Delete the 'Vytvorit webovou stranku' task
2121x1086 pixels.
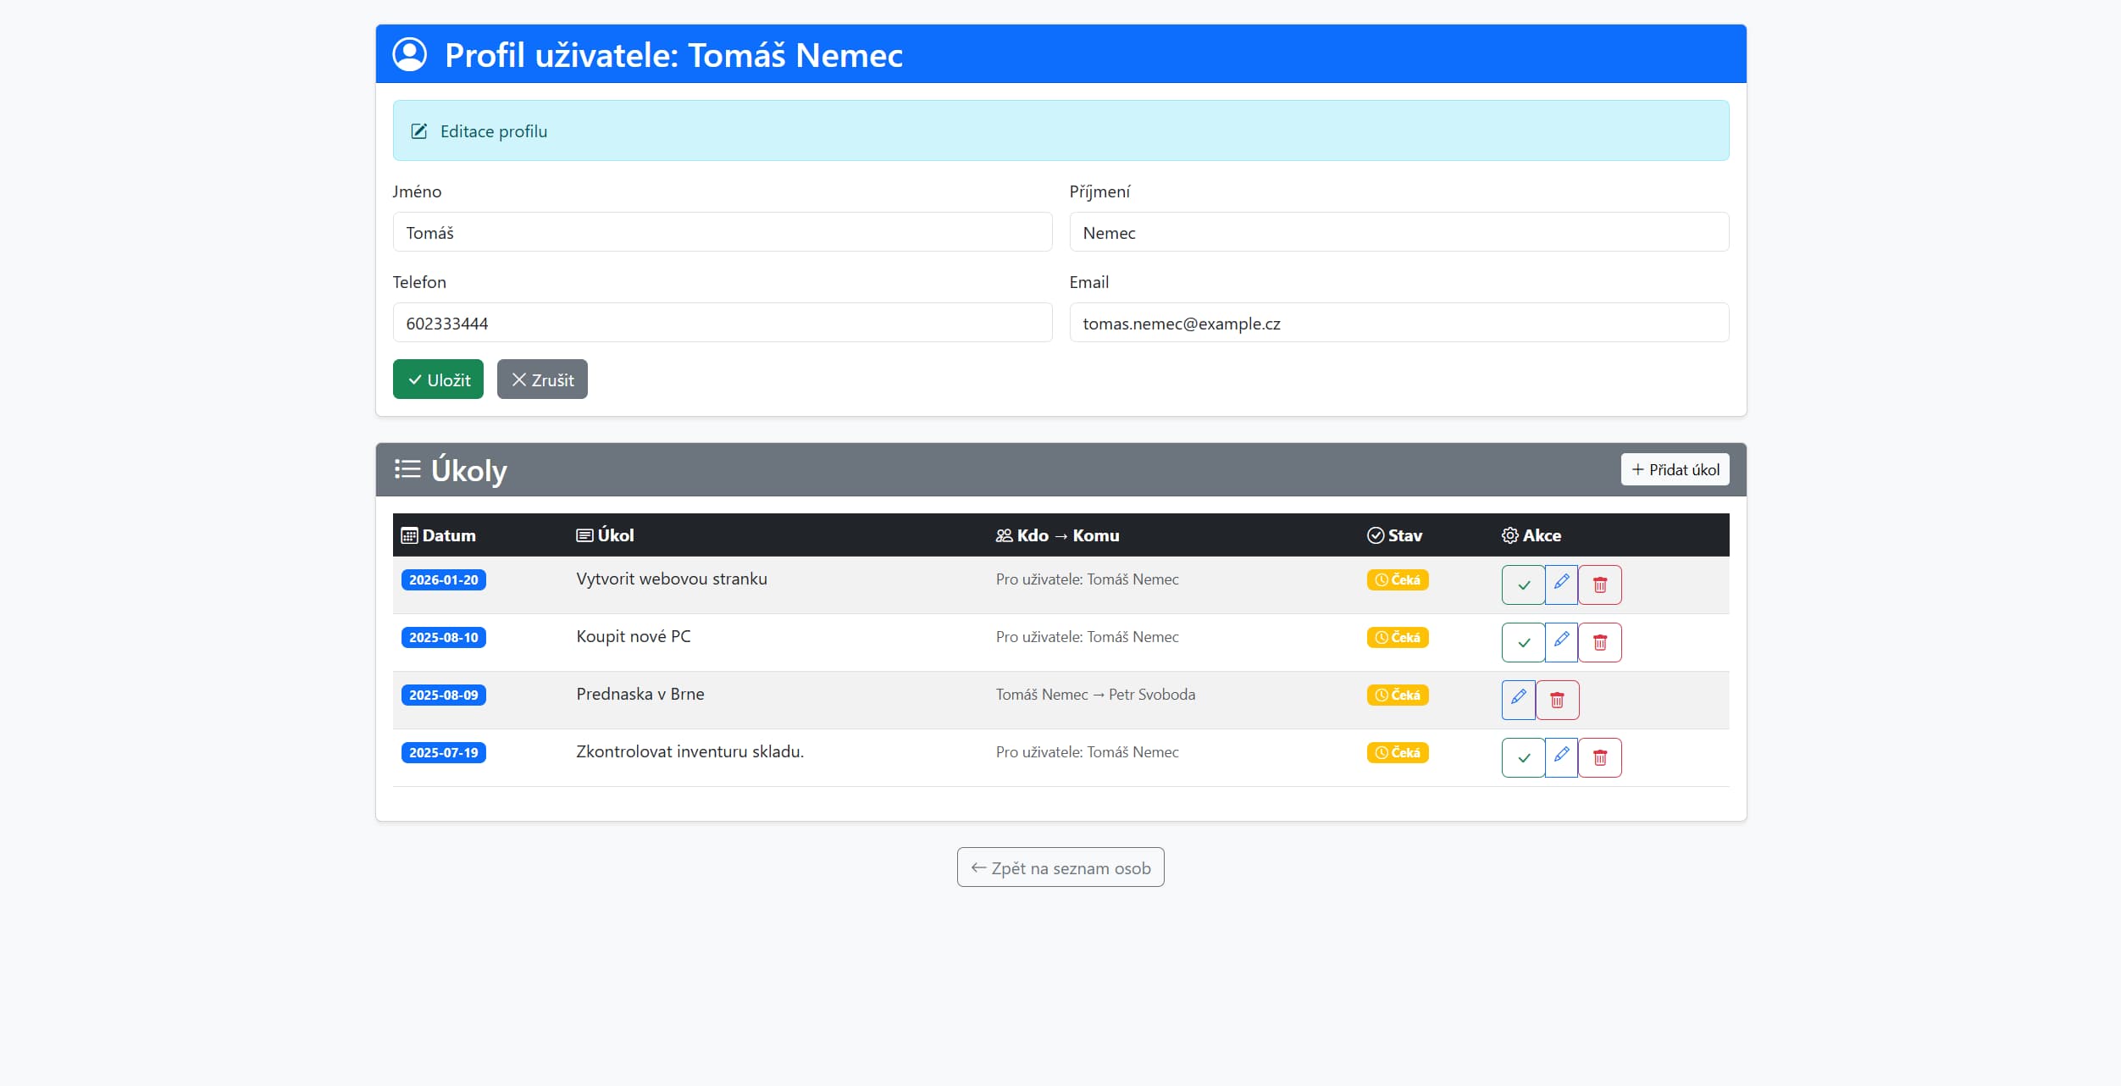click(x=1599, y=585)
